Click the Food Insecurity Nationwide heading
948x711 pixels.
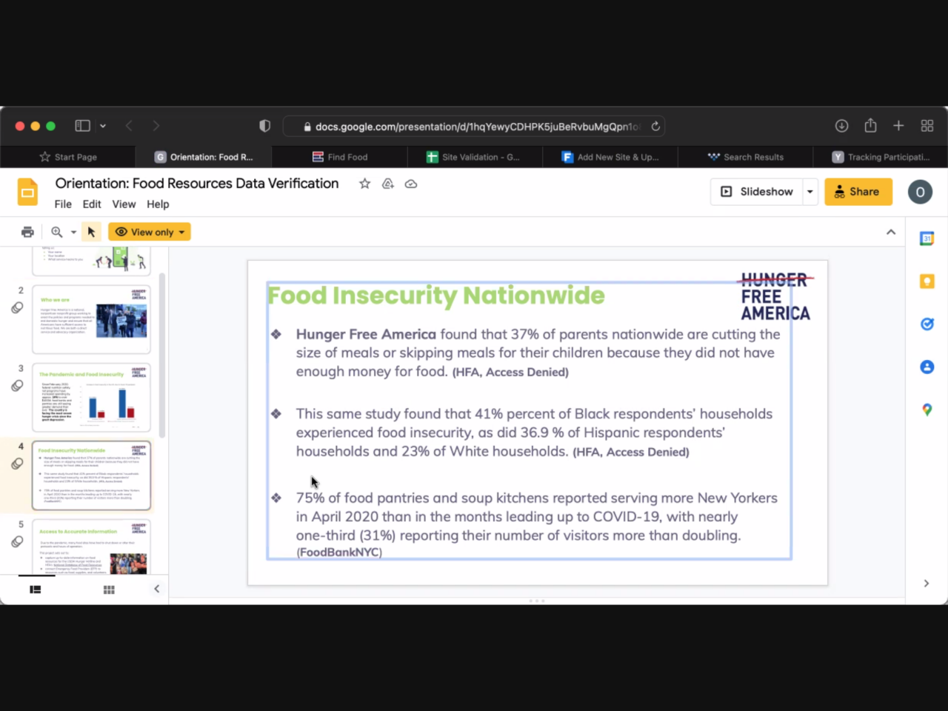click(x=436, y=296)
